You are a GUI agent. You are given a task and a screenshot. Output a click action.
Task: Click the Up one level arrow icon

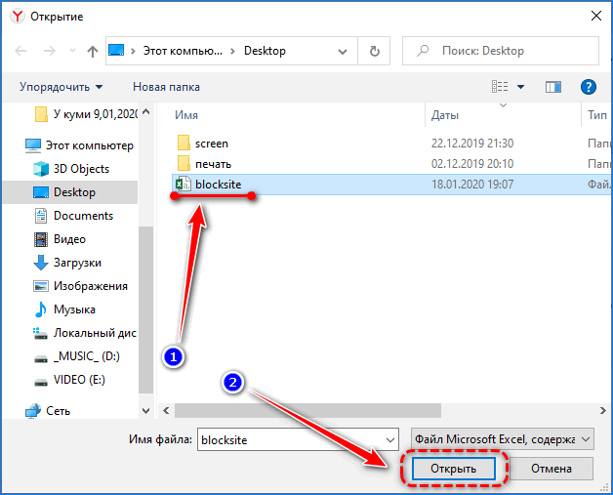pos(93,51)
